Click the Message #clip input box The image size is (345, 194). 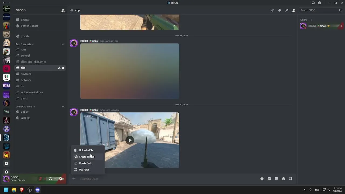click(168, 179)
